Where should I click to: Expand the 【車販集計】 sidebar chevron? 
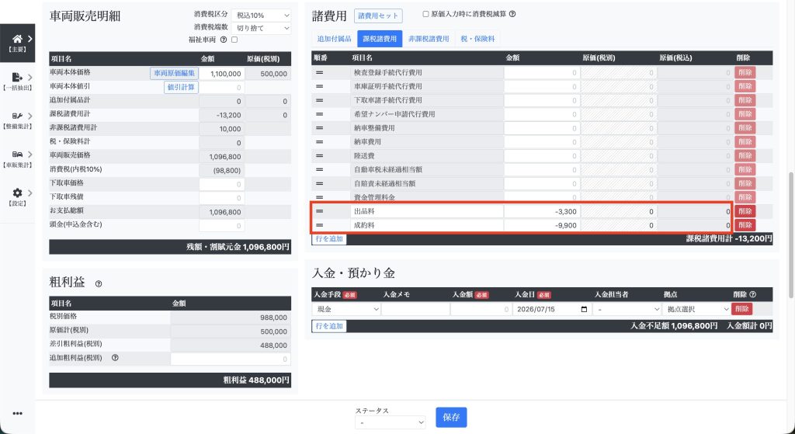[30, 155]
